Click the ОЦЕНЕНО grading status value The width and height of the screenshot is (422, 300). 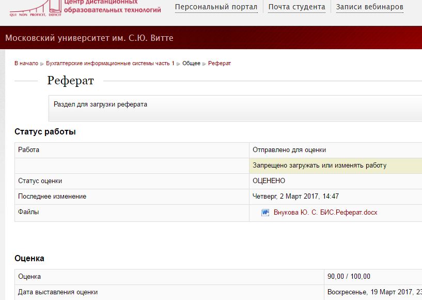point(269,181)
